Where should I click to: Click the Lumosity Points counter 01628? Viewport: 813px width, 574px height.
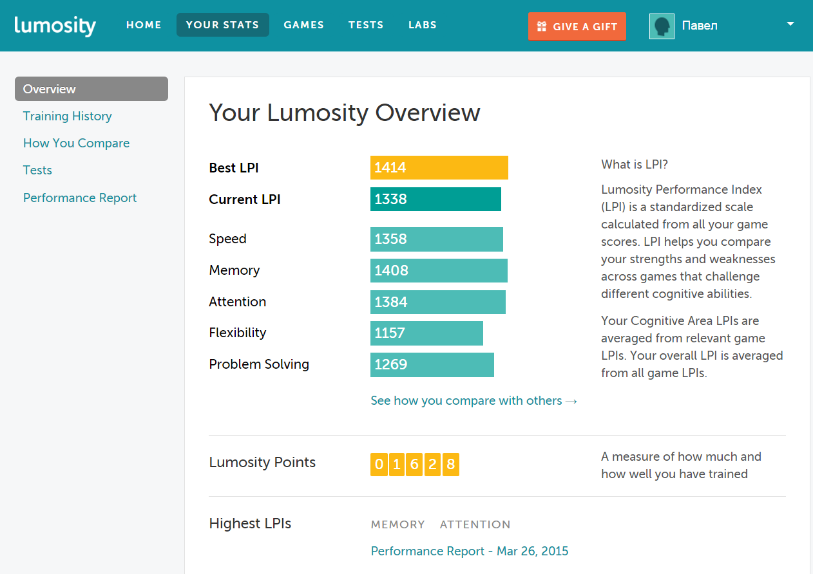tap(415, 465)
